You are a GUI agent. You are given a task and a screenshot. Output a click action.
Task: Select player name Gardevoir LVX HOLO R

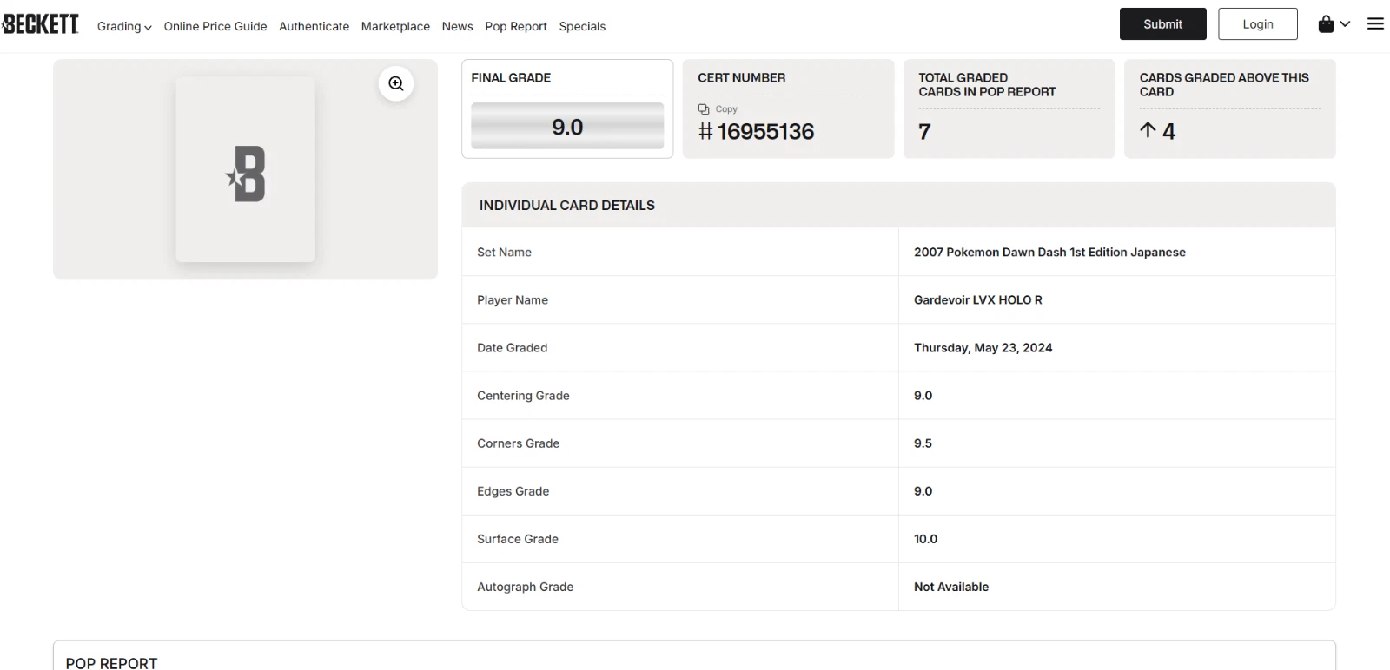pos(977,300)
